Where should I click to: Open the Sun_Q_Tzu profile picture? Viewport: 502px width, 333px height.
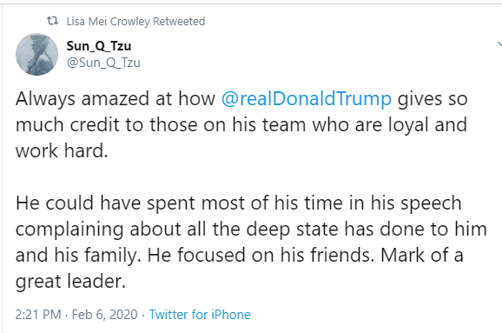pos(36,55)
